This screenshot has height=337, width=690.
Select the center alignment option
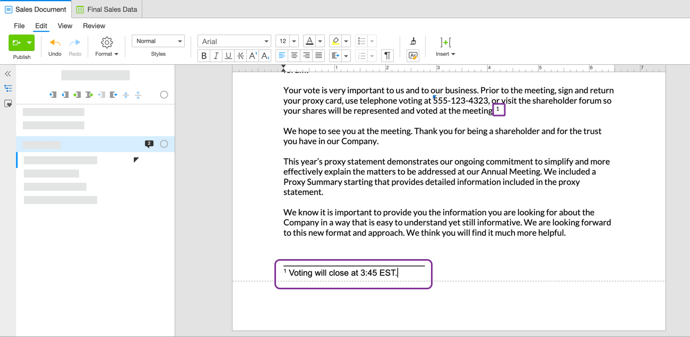click(294, 55)
